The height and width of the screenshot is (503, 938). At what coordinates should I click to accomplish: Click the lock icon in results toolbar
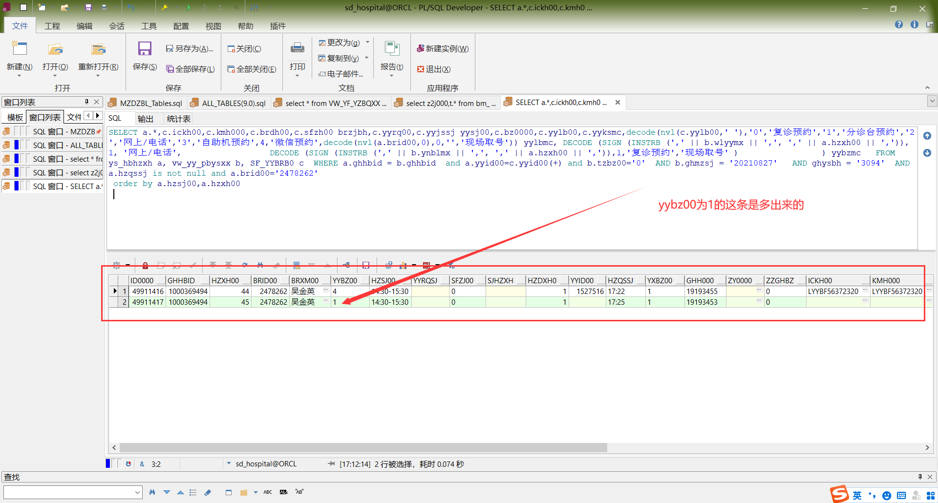145,265
